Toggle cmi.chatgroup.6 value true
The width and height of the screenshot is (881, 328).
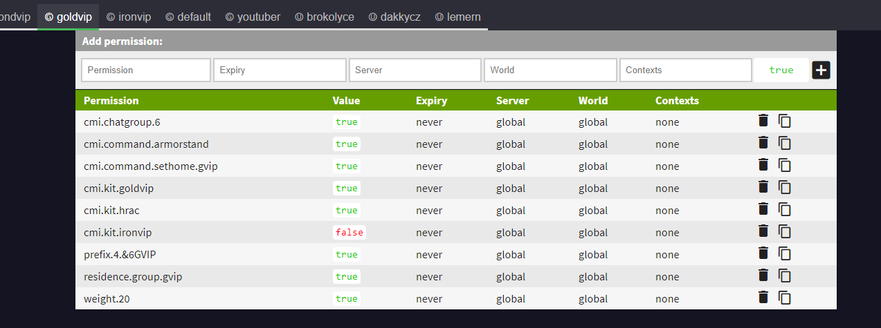pos(347,122)
